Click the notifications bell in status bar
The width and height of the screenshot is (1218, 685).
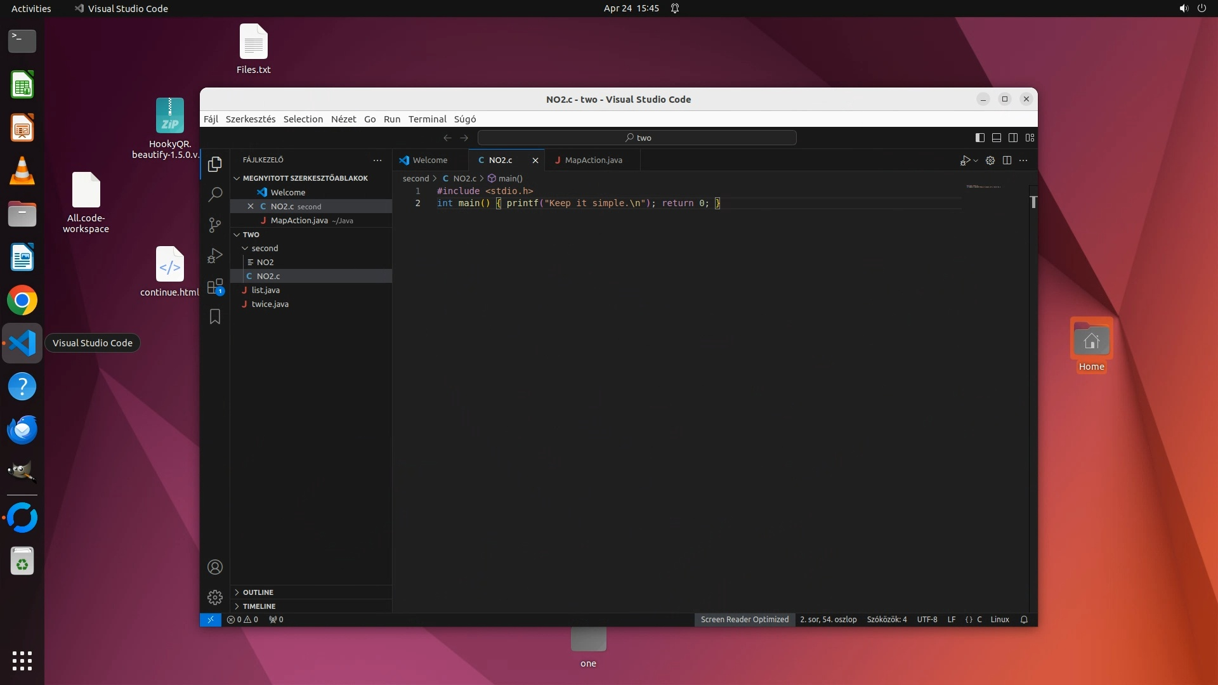(1024, 620)
